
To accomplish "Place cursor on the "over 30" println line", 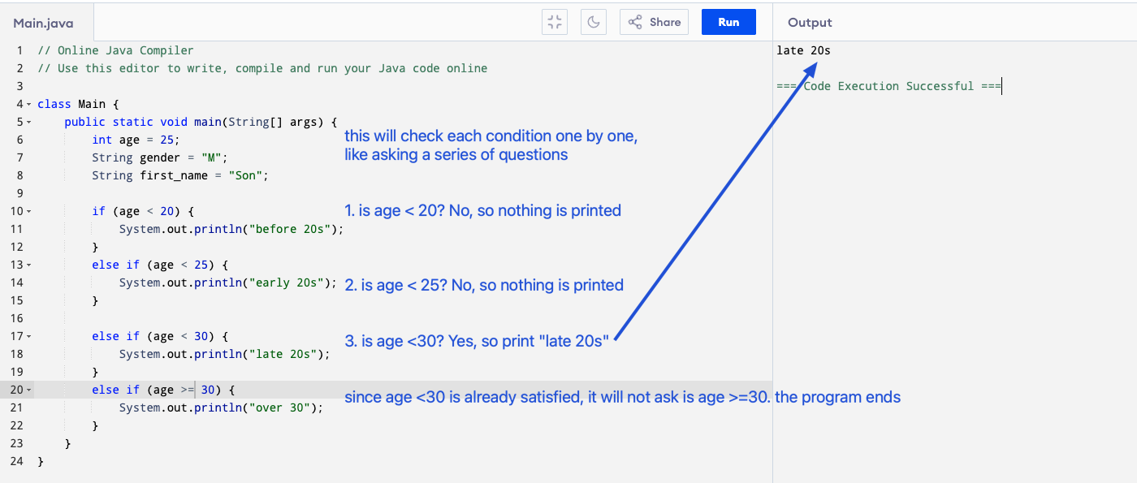I will tap(221, 408).
